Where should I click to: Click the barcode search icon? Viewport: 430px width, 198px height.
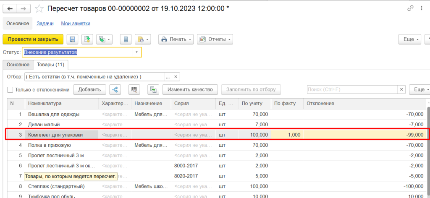[134, 89]
